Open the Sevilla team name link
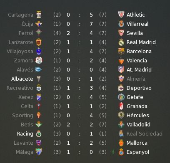The width and height of the screenshot is (170, 163). 135,33
